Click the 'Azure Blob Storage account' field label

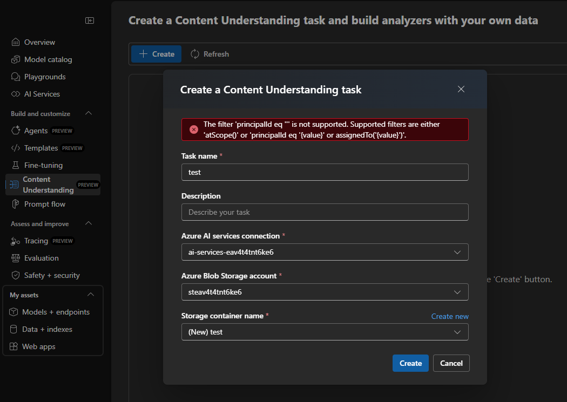229,276
